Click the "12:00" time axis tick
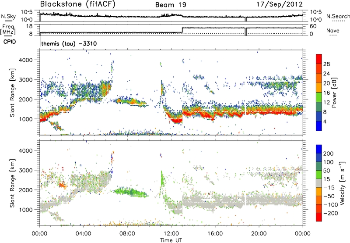This screenshot has width=350, height=243. pos(171,234)
